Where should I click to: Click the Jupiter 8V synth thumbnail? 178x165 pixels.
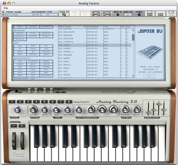tap(150, 52)
